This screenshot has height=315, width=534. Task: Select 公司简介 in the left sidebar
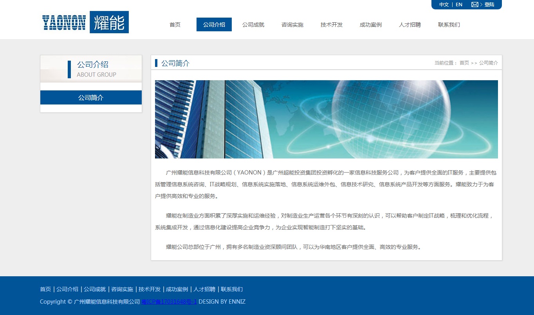pyautogui.click(x=91, y=97)
